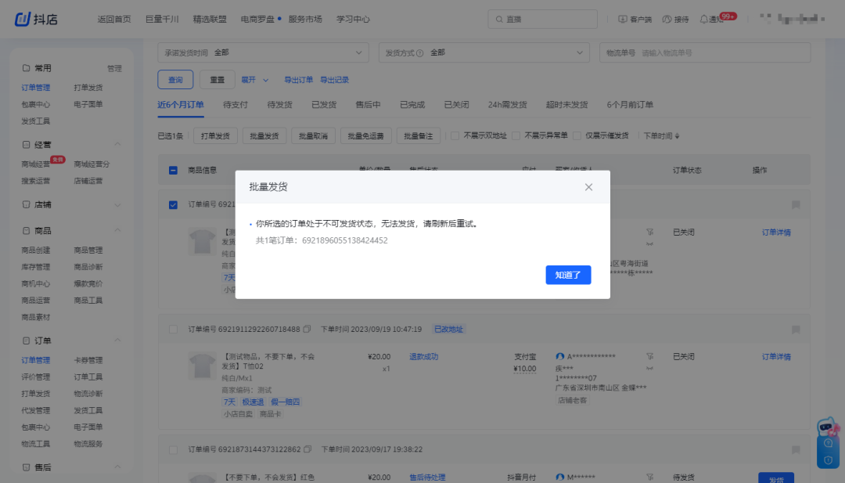Click 常用 sidebar section icon

tap(26, 68)
